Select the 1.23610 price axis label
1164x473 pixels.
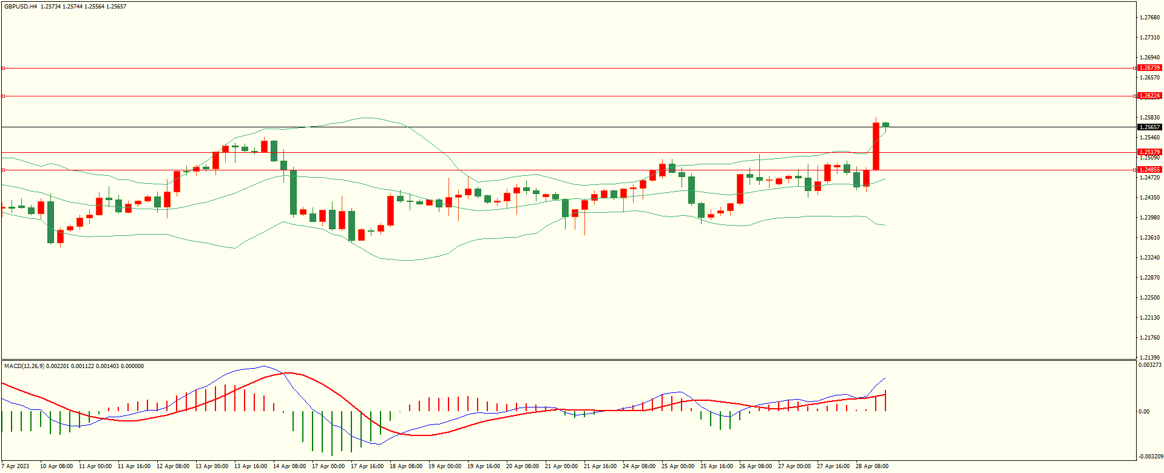[x=1150, y=238]
